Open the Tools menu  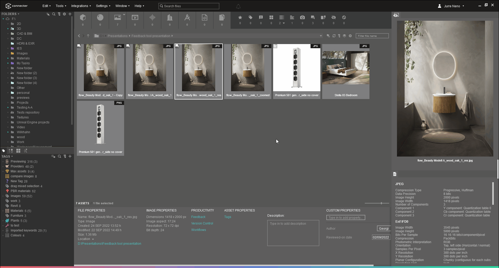click(x=61, y=6)
